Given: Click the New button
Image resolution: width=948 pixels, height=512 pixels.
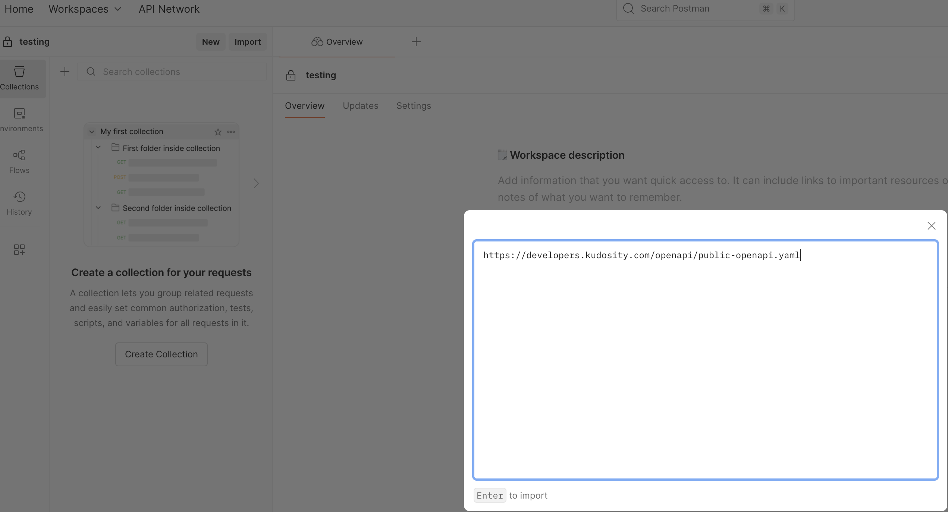Looking at the screenshot, I should pyautogui.click(x=211, y=42).
